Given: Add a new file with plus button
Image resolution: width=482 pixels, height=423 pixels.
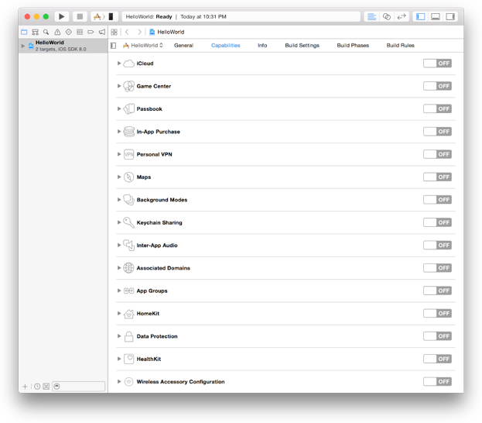Looking at the screenshot, I should point(26,387).
